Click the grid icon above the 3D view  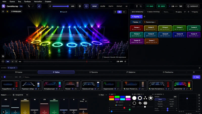coord(3,11)
